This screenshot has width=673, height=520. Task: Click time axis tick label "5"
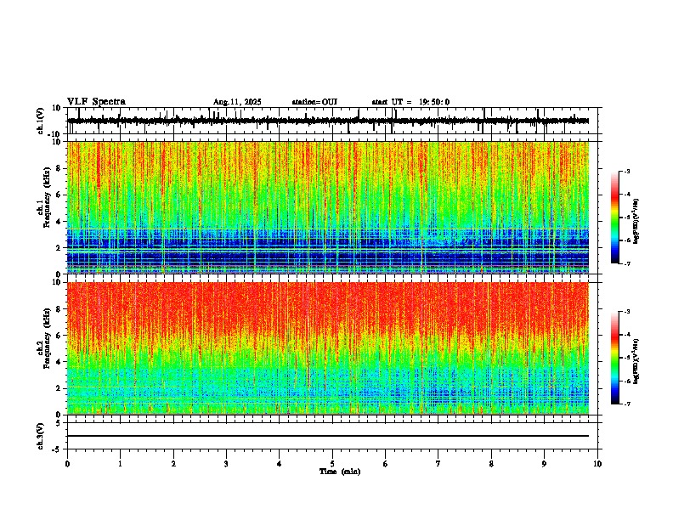click(332, 464)
